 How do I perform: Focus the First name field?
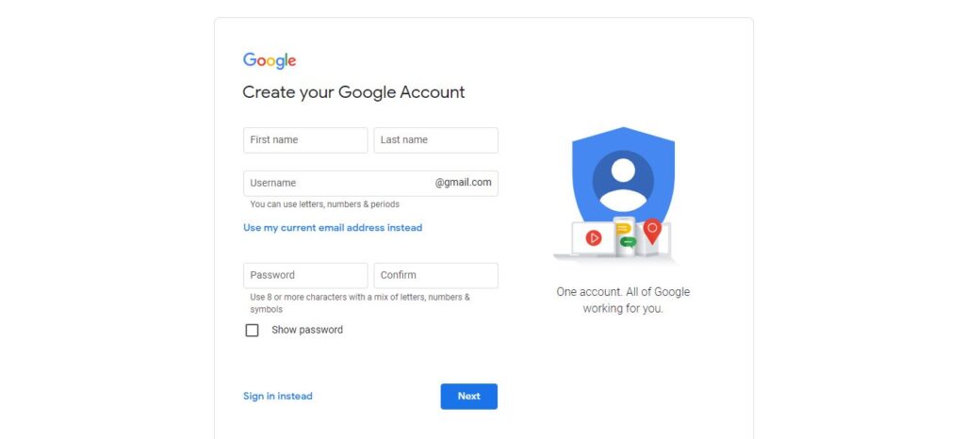tap(305, 140)
